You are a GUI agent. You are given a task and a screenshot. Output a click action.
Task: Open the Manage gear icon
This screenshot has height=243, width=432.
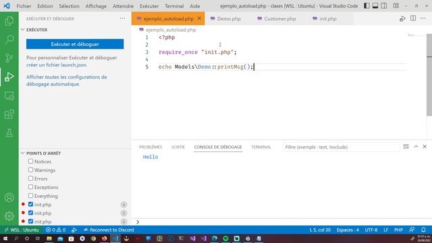click(x=9, y=216)
